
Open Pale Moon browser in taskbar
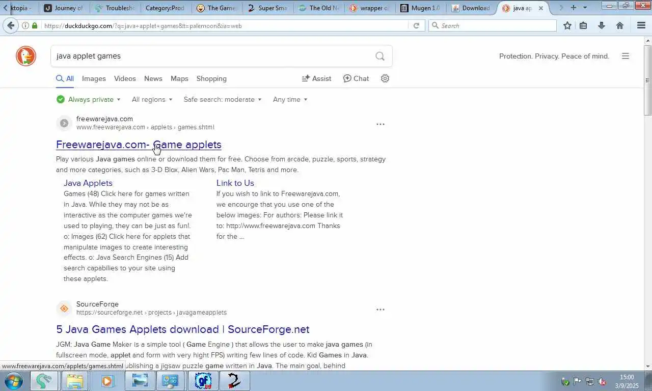44,381
